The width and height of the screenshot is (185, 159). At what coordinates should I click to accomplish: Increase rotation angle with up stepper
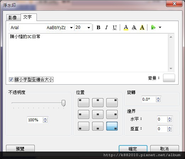coord(158,98)
